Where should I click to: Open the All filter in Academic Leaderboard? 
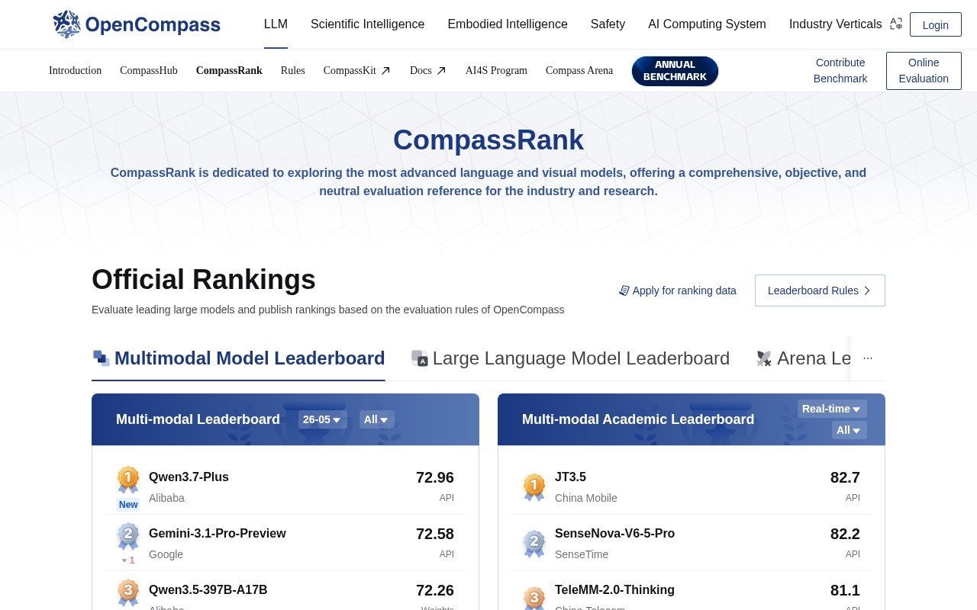[x=849, y=430]
